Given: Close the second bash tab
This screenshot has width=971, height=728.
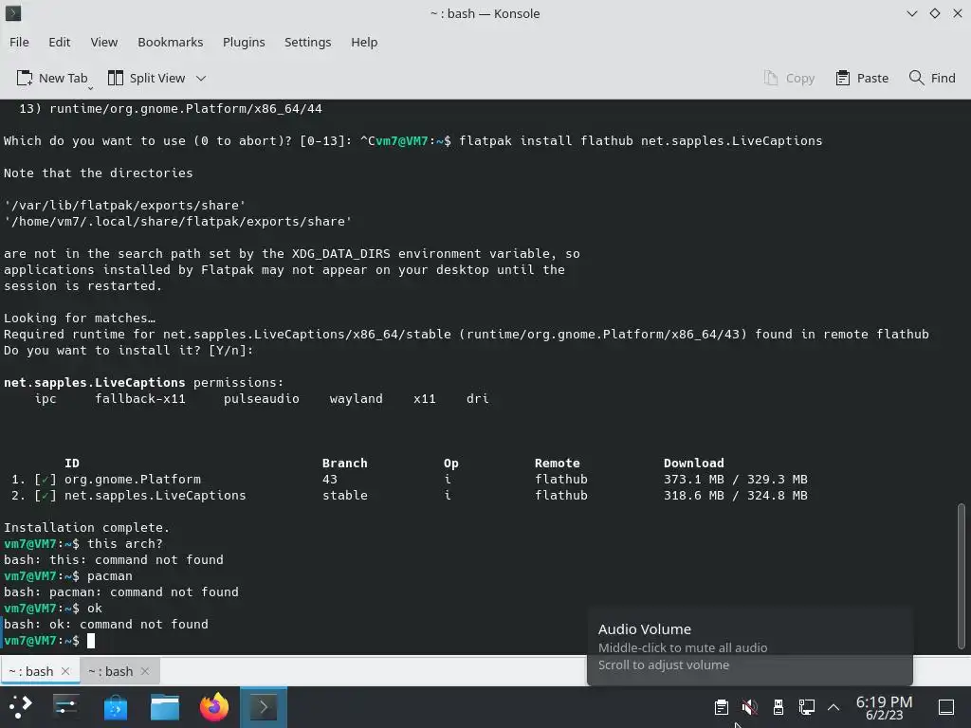Looking at the screenshot, I should [x=145, y=671].
